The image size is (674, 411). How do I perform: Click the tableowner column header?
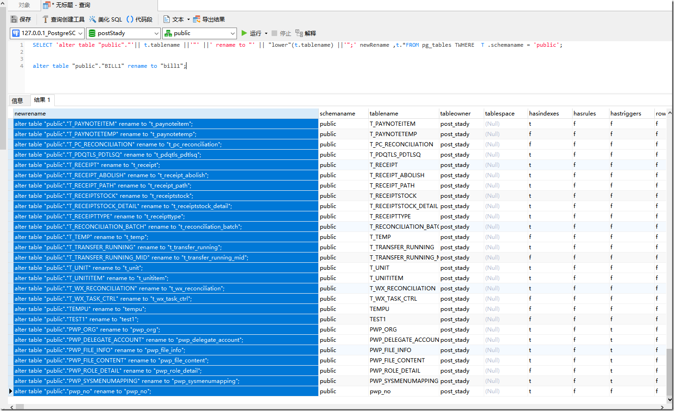(461, 114)
